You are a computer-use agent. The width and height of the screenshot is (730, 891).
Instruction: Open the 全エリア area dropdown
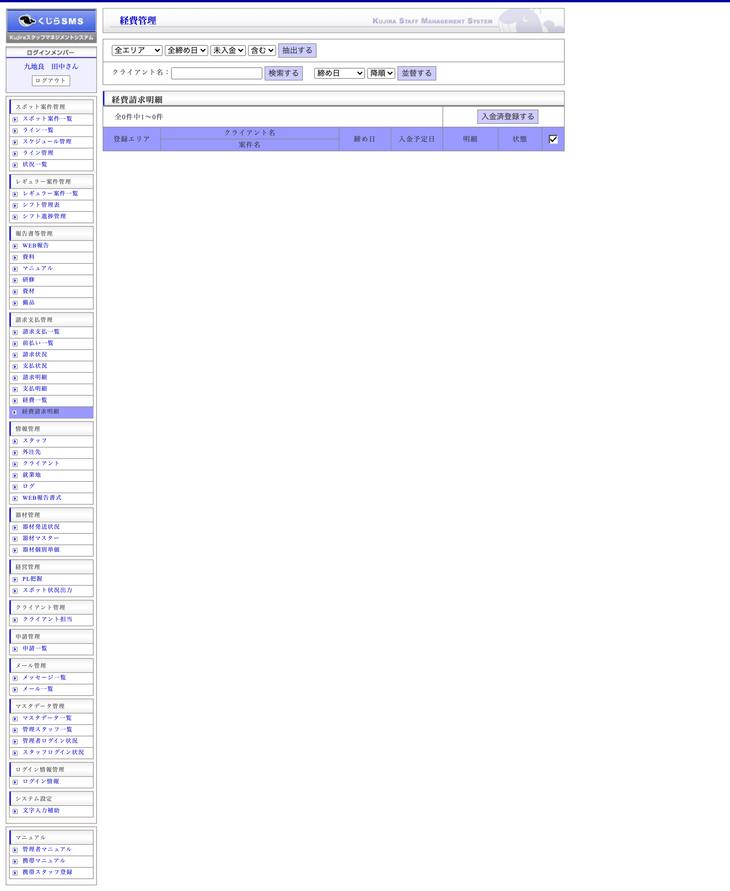(137, 51)
